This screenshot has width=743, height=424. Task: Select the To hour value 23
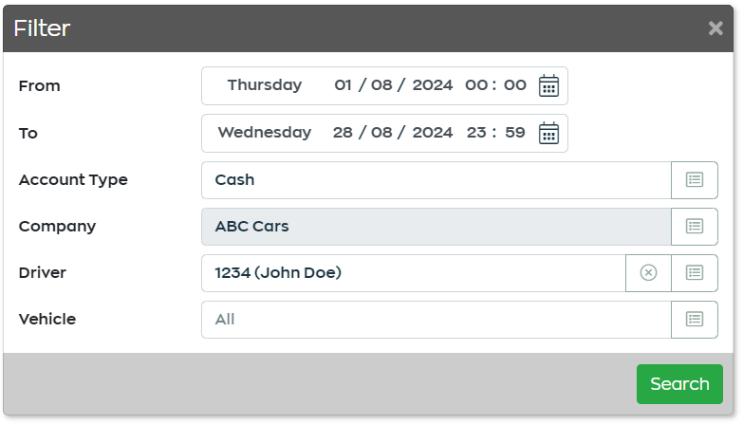click(476, 133)
